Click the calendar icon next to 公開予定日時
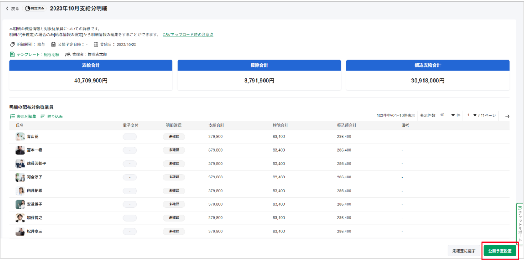This screenshot has height=262, width=524. click(54, 44)
